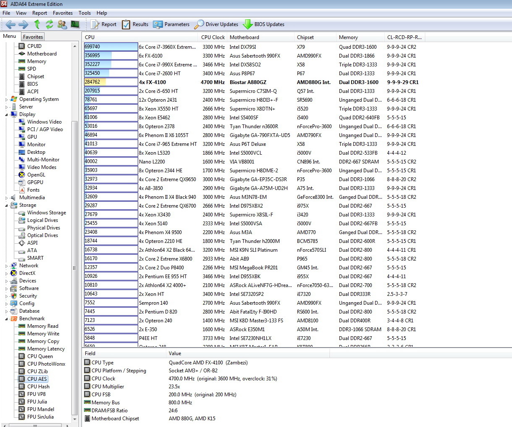The width and height of the screenshot is (512, 427).
Task: Expand the Operating System node
Action: point(7,100)
